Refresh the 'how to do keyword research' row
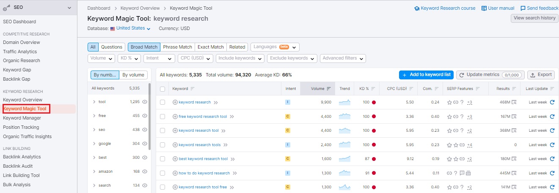This screenshot has width=559, height=193. click(x=552, y=173)
